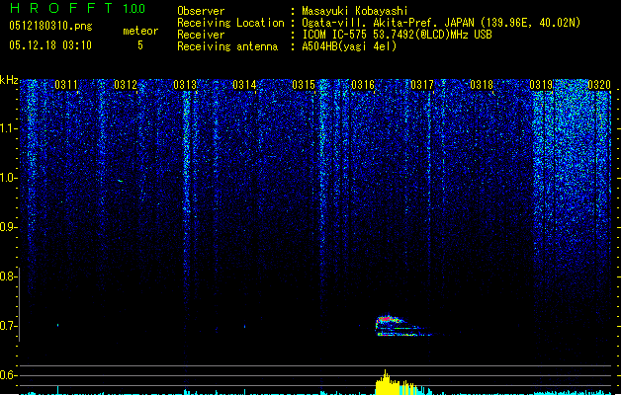This screenshot has width=622, height=395.
Task: Click the Observer label
Action: coord(201,11)
